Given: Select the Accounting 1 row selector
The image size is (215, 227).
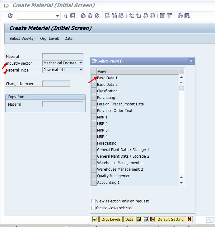Looking at the screenshot, I should pos(94,183).
